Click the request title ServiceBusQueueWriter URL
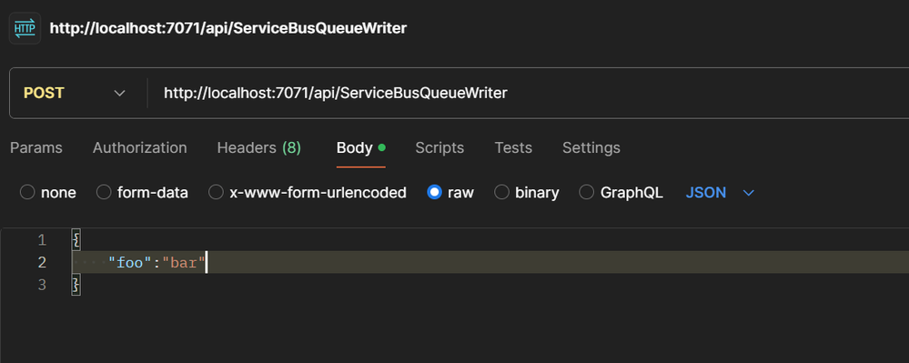 click(228, 28)
